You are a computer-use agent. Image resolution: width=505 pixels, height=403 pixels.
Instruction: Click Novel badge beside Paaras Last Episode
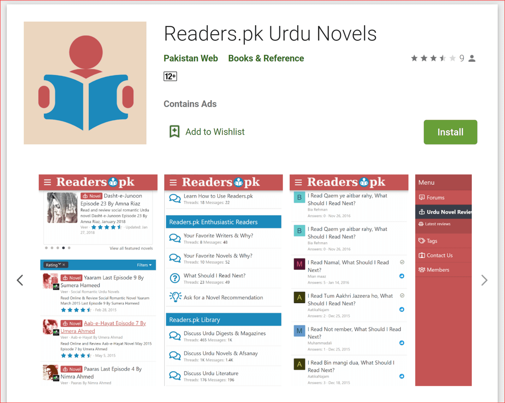coord(72,369)
